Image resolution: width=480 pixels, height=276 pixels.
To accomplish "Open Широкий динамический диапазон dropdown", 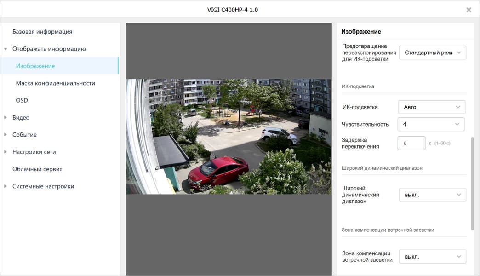I will click(x=433, y=195).
